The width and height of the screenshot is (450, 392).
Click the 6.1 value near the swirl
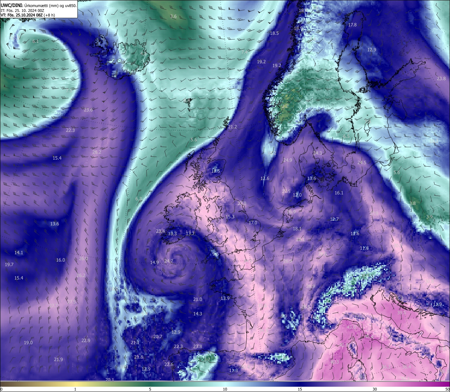36,41
